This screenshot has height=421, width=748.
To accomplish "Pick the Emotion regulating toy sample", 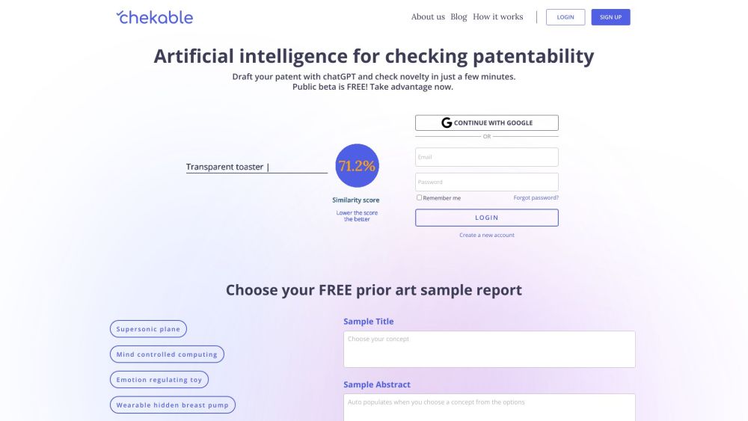I will click(159, 380).
